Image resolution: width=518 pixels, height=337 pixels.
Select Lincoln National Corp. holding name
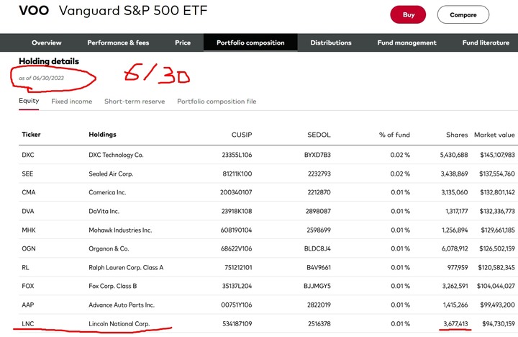pos(119,323)
